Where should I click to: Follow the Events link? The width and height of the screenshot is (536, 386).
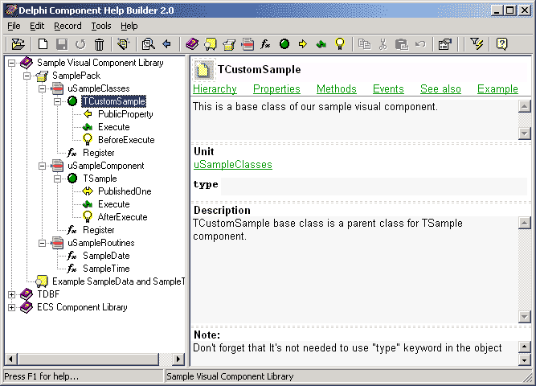(388, 89)
